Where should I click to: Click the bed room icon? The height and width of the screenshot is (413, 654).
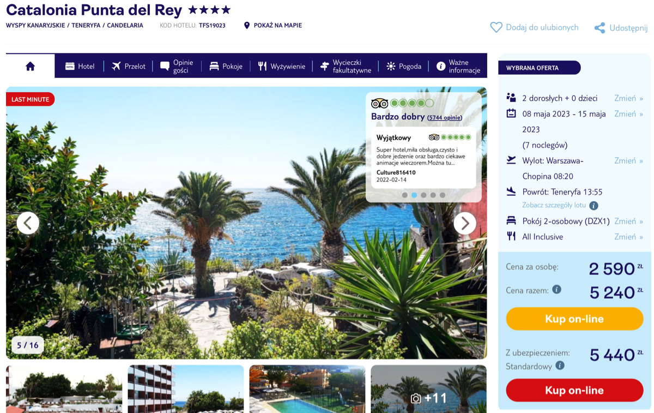(511, 220)
